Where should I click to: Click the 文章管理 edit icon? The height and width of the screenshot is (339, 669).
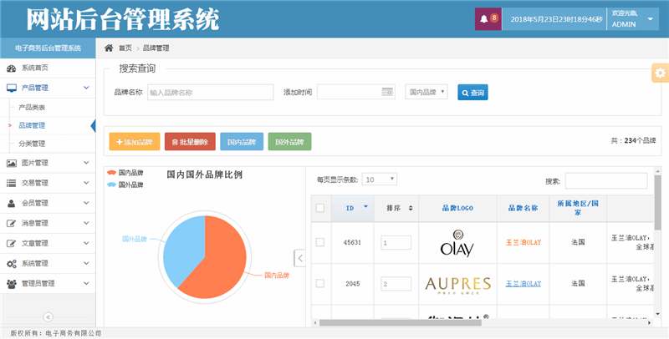tap(12, 243)
